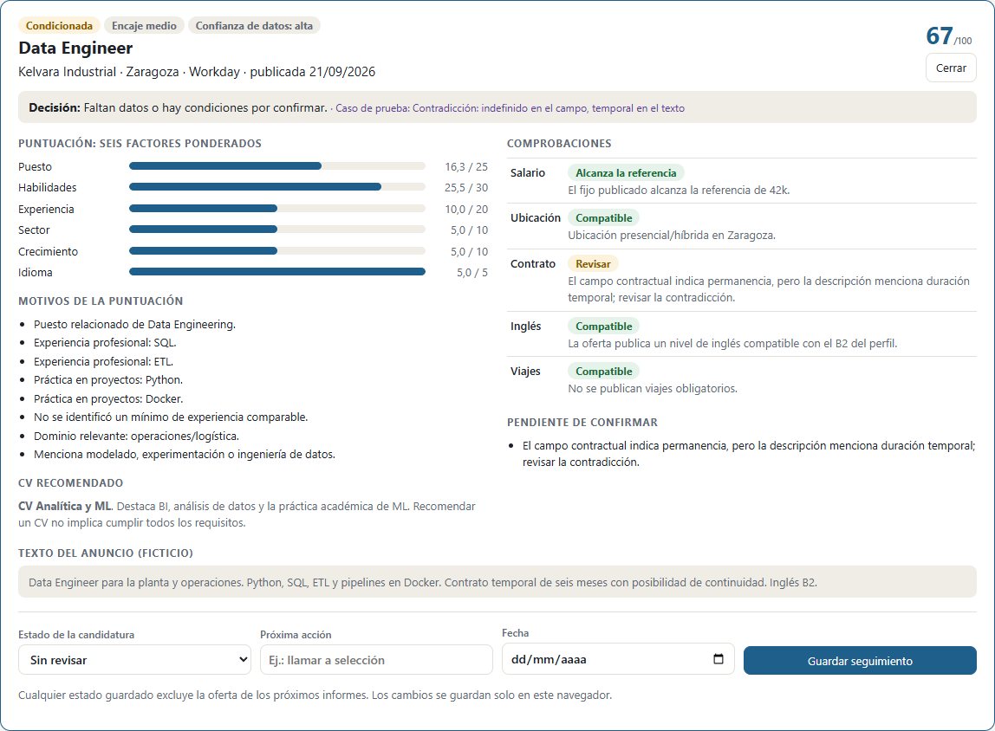Click the Kelvara Industrial company subtitle line
The image size is (995, 731).
197,72
